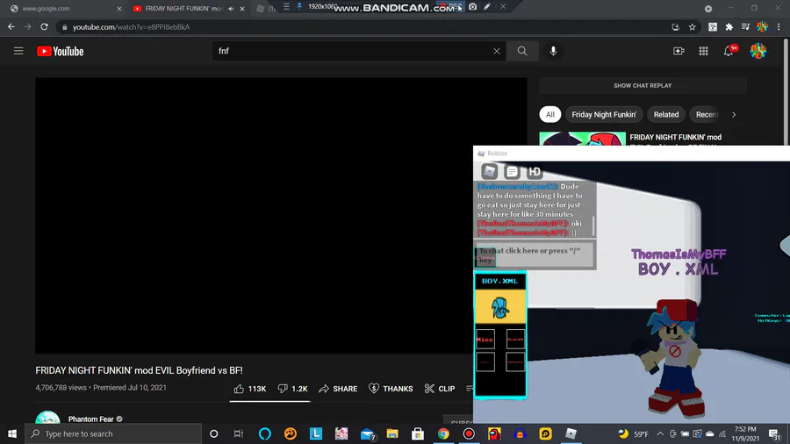Viewport: 790px width, 444px height.
Task: Open the taskbar clock and date
Action: click(745, 433)
